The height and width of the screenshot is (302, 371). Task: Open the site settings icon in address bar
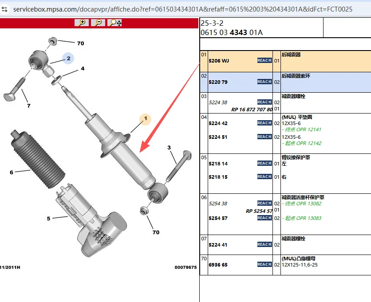(4, 9)
